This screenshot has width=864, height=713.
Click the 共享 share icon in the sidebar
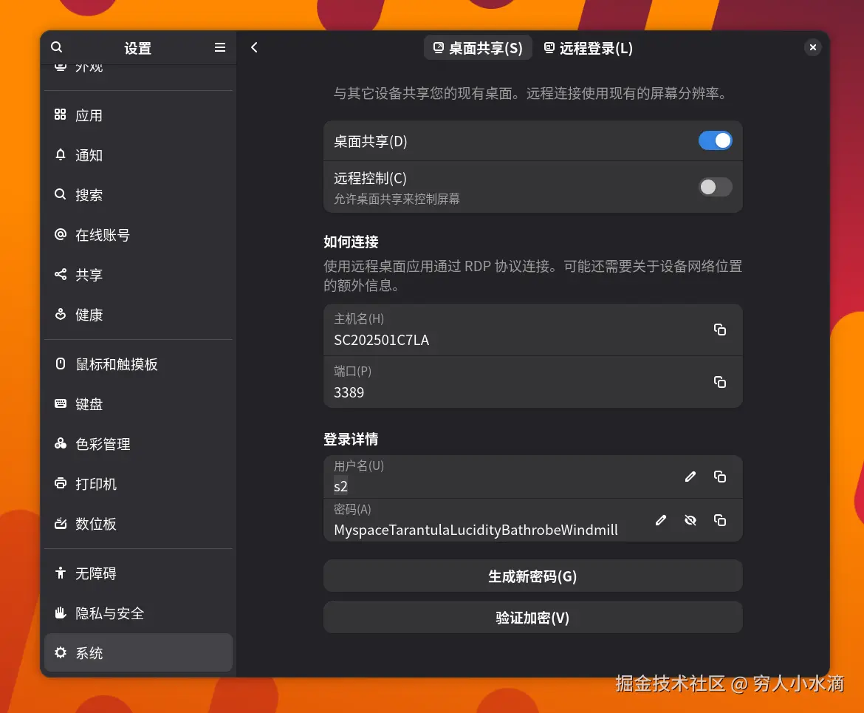coord(60,274)
